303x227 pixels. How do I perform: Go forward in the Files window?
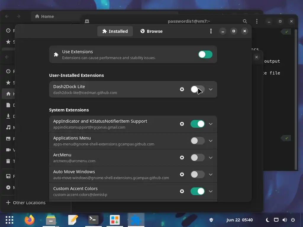(x=19, y=17)
